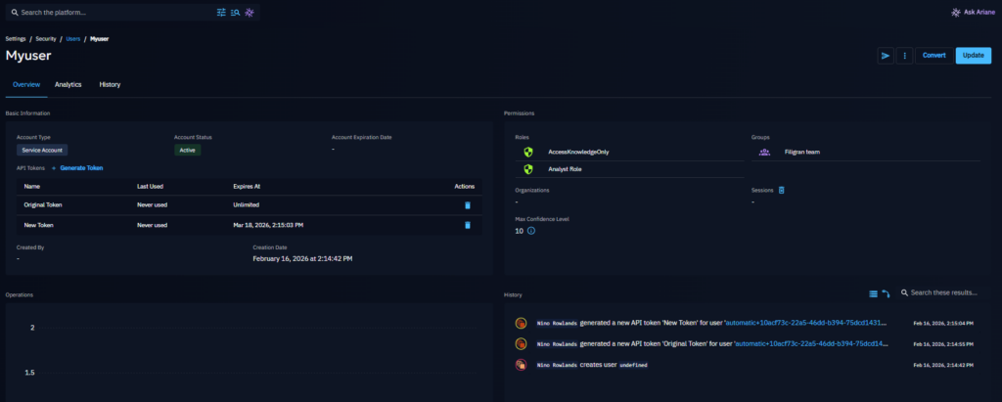
Task: Go to Users in the breadcrumb
Action: (x=72, y=38)
